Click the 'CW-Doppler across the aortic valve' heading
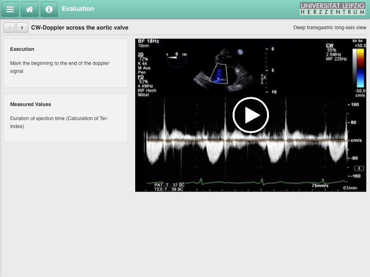Viewport: 370px width, 277px height. (x=80, y=28)
